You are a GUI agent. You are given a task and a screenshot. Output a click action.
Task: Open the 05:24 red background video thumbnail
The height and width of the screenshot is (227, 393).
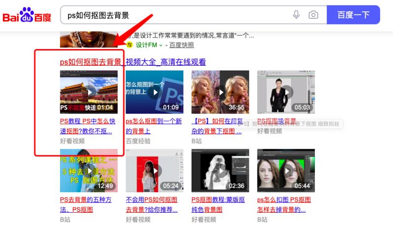155,171
